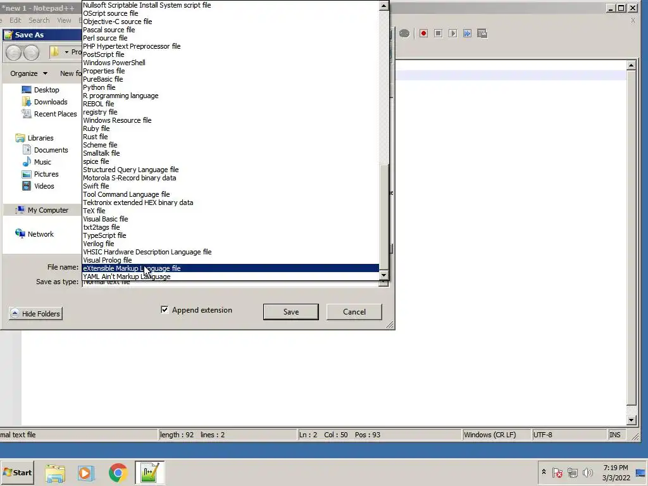Choose YAML Ain't Markup Language type

coord(230,277)
